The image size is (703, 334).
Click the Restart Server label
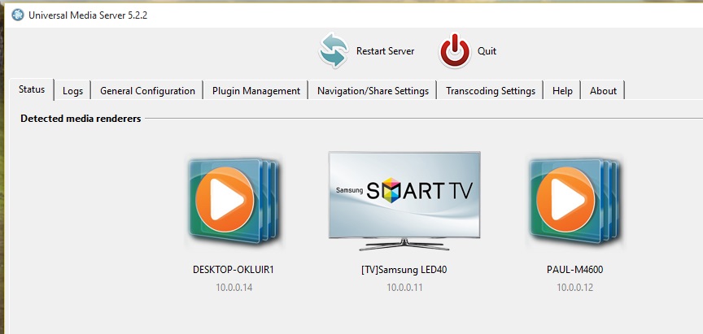[385, 51]
